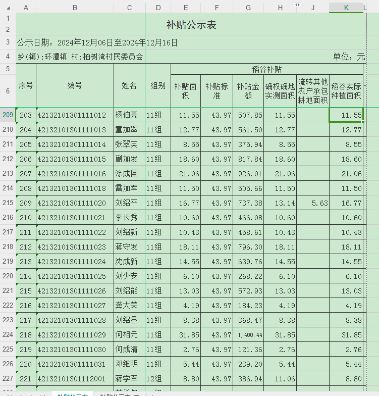Click the 单位：元 unit label
Viewport: 379px width, 396px height.
click(349, 57)
